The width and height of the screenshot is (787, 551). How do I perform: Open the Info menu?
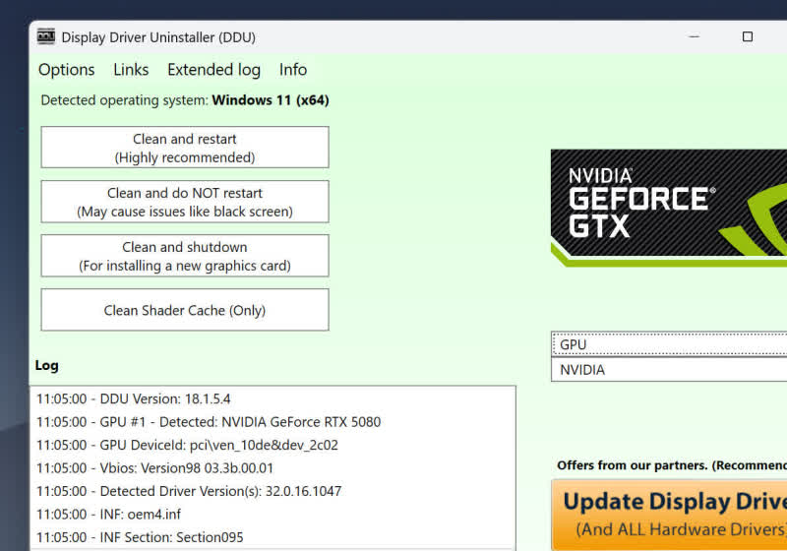coord(293,70)
